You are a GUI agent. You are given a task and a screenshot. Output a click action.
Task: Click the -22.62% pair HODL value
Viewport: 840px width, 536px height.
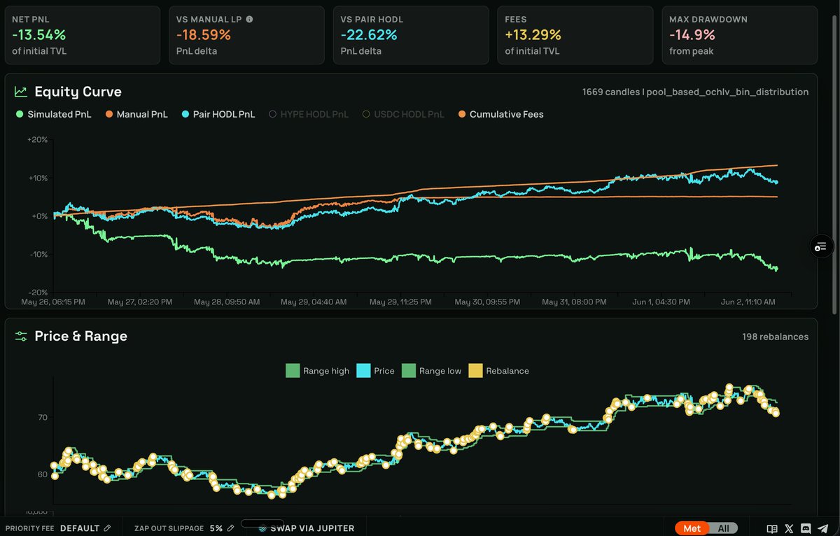point(368,35)
